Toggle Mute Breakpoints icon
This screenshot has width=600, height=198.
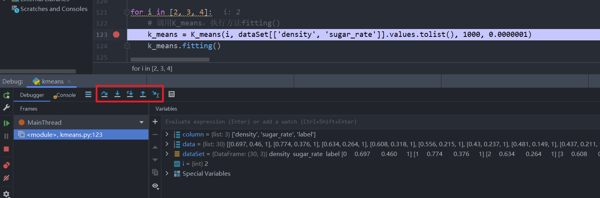6,178
